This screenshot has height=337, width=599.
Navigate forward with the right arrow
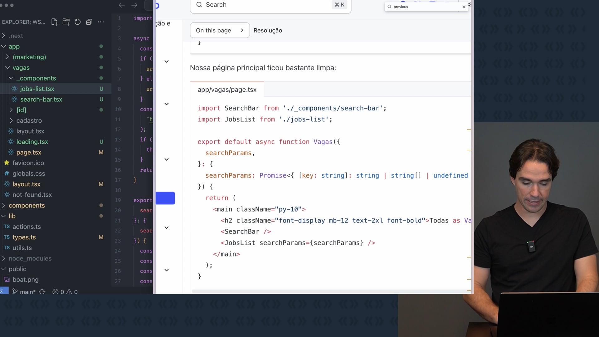click(x=134, y=5)
